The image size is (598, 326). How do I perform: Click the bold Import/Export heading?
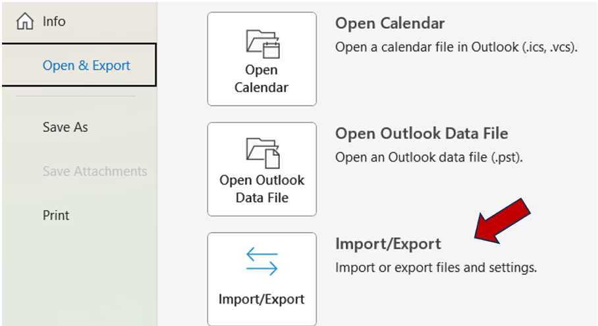coord(388,244)
